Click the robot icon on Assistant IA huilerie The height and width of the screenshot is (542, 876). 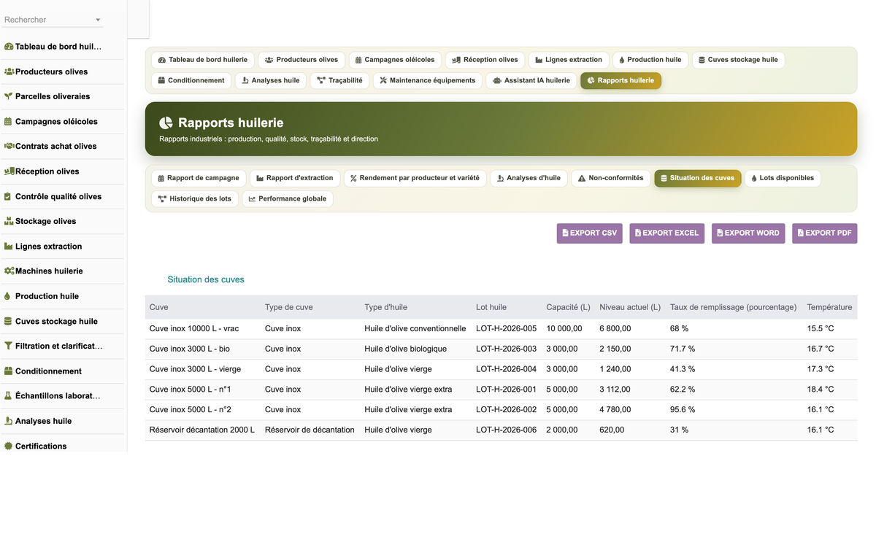pyautogui.click(x=497, y=80)
